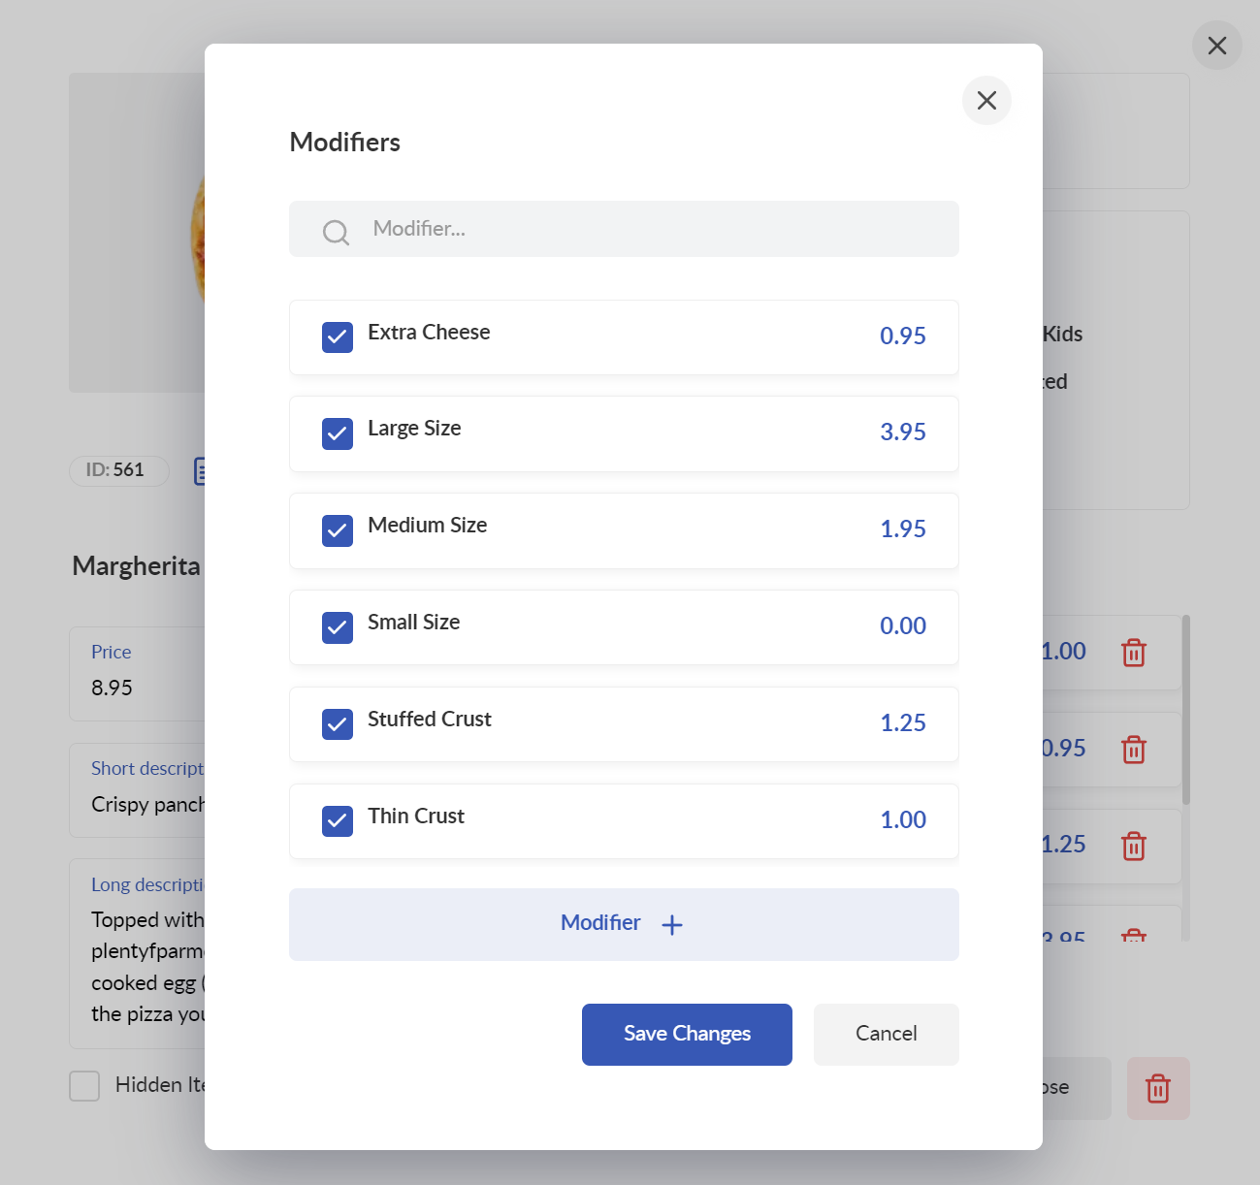The height and width of the screenshot is (1185, 1260).
Task: Deselect the Thin Crust modifier
Action: tap(338, 821)
